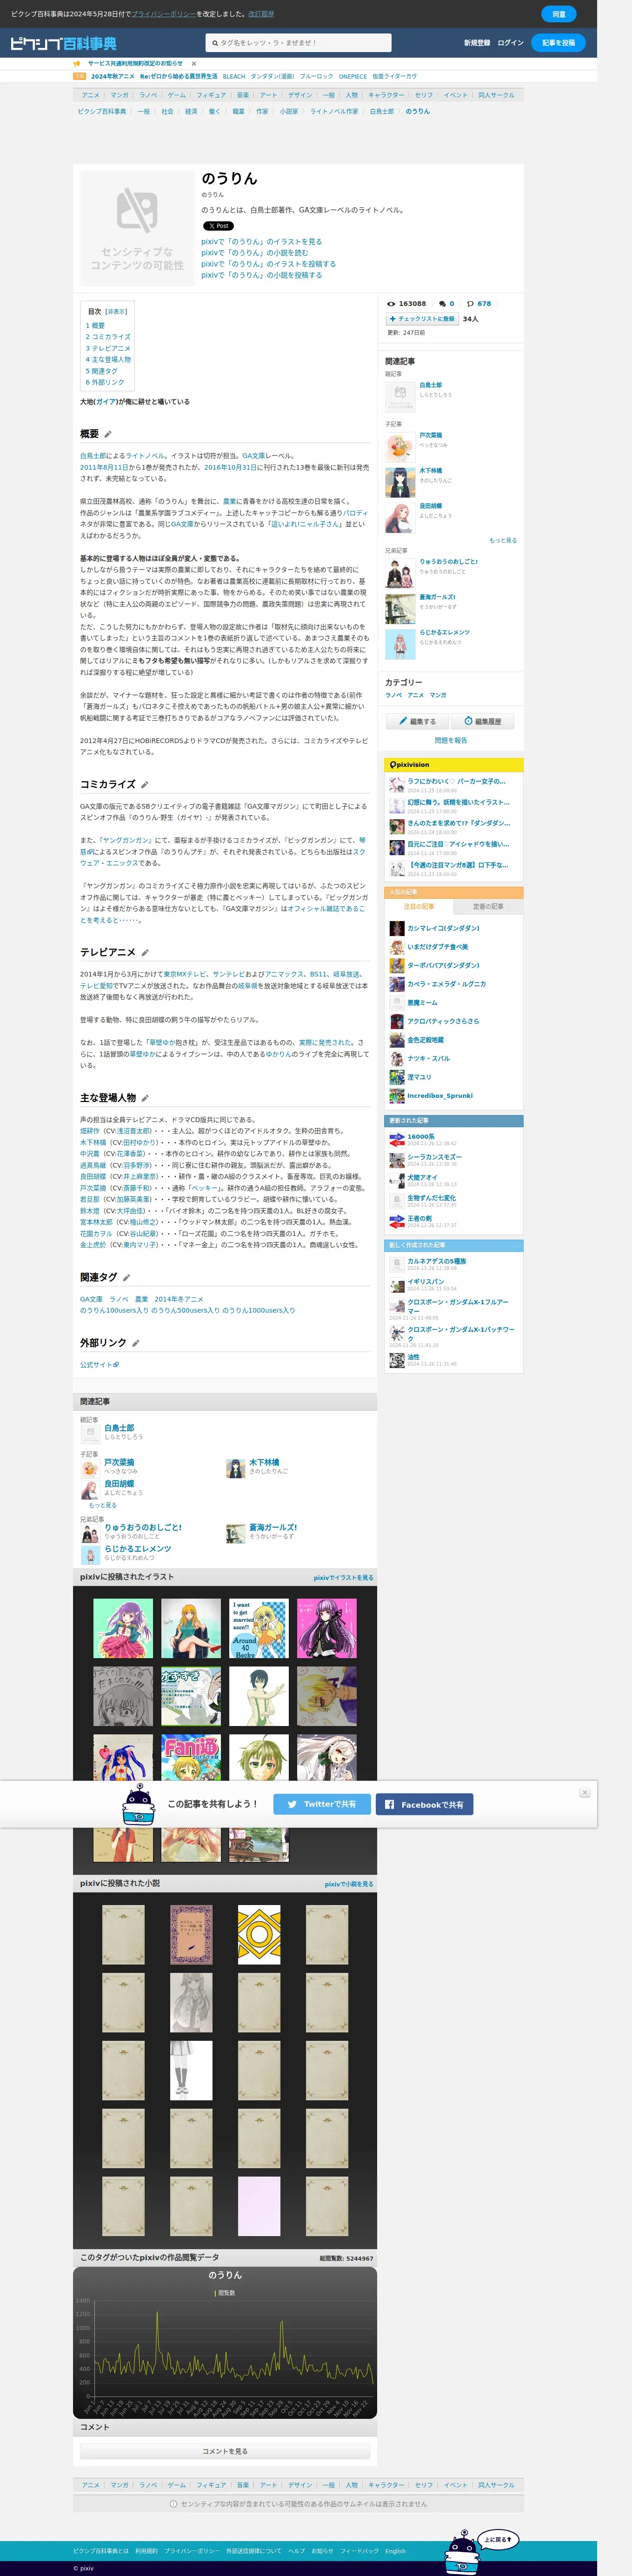Image resolution: width=632 pixels, height=2576 pixels.
Task: Open りゅうおうのおしごと! sibling article in sidebar
Action: (x=448, y=562)
